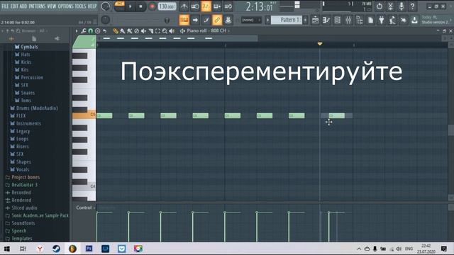
Task: Click the download content library icon
Action: [x=414, y=20]
